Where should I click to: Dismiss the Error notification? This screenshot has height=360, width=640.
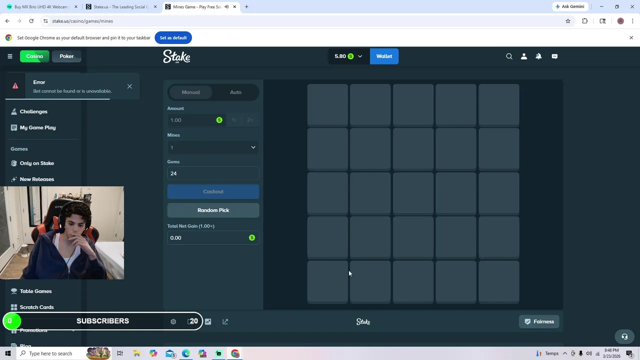click(x=129, y=86)
